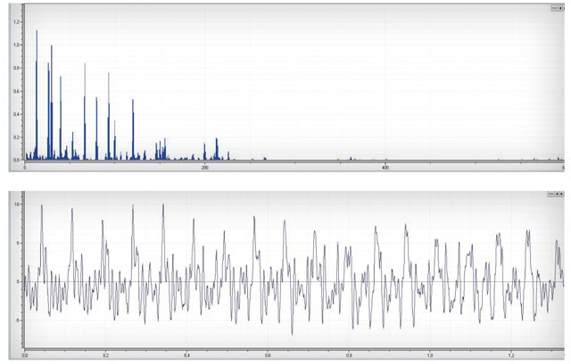Click the 0.6 tick on waveform time axis
Screen dimensions: 571x364
(x=268, y=354)
